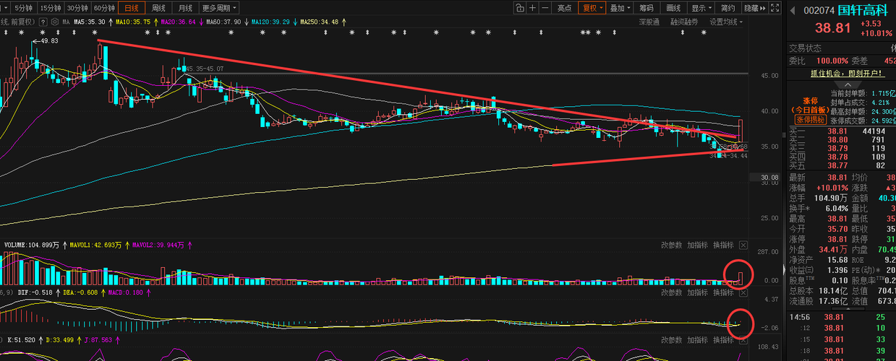Click the stock code 002074

tap(818, 11)
